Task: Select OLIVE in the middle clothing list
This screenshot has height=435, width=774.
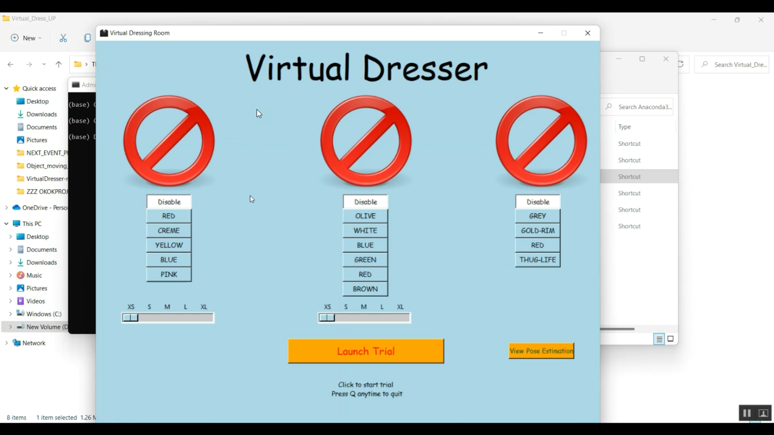Action: [x=365, y=216]
